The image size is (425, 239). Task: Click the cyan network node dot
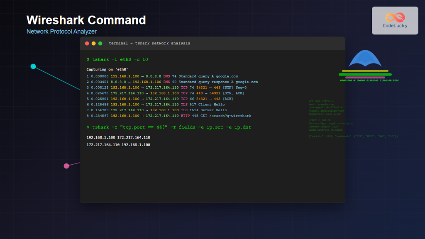coord(33,66)
